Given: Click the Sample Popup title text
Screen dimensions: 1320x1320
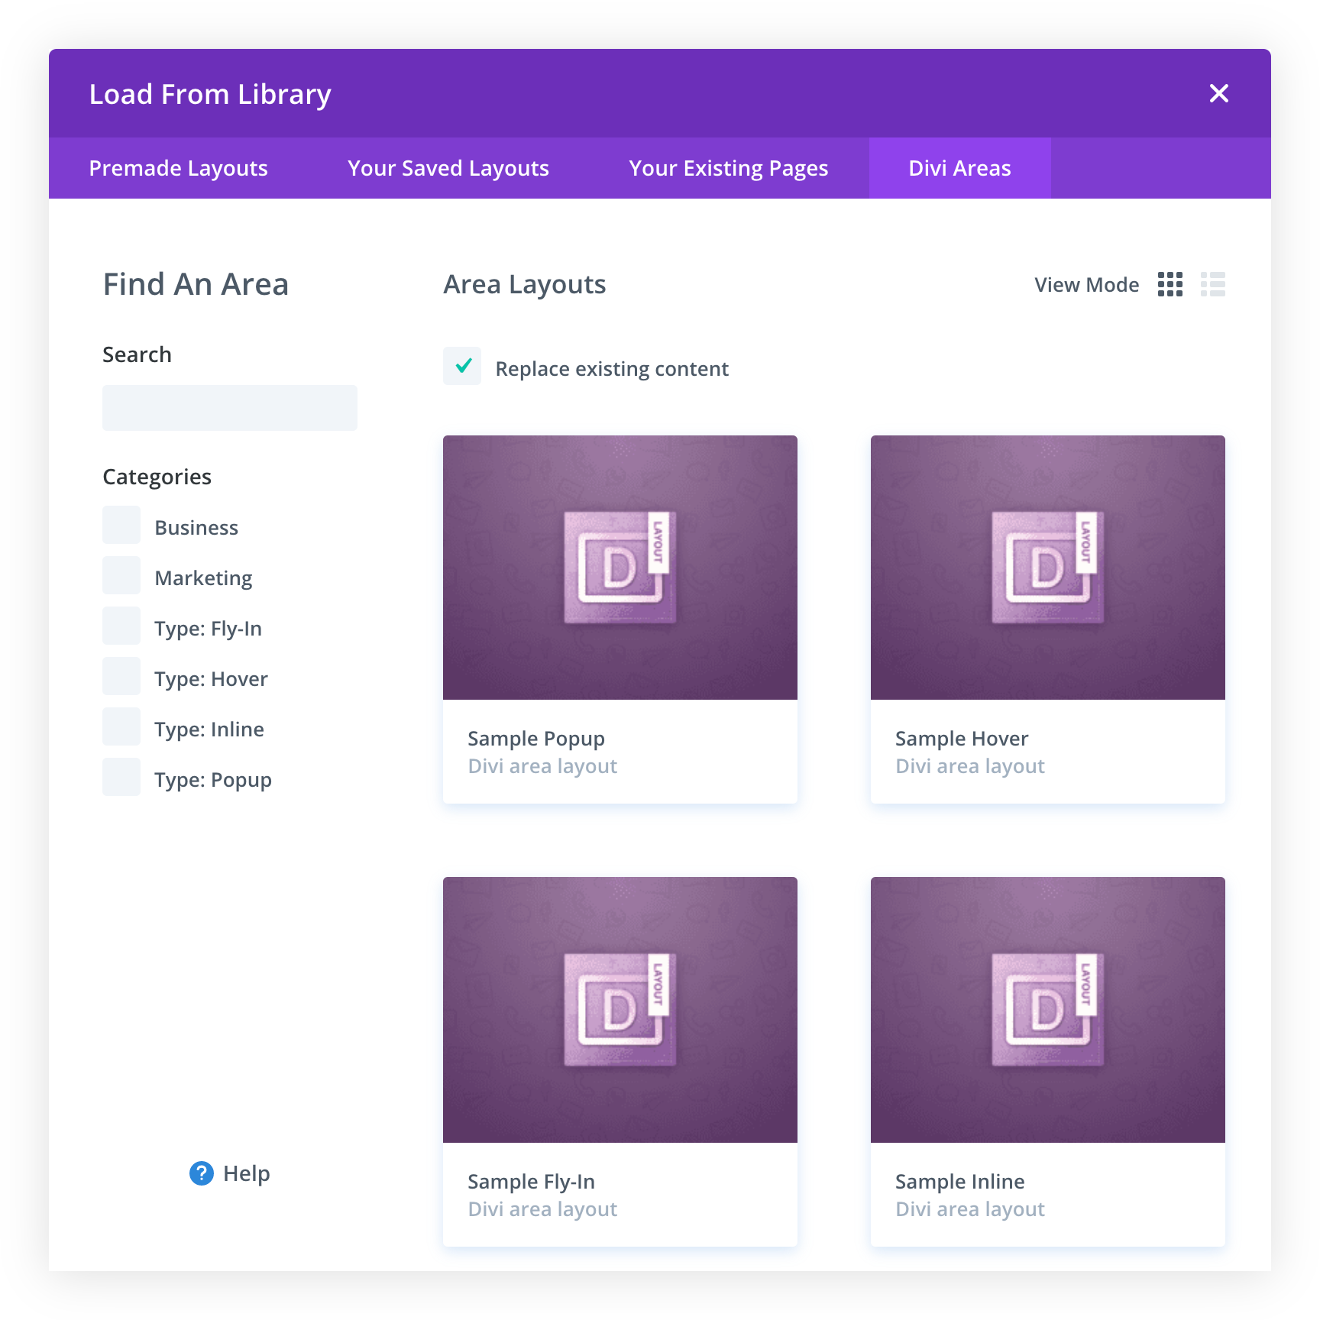Looking at the screenshot, I should (536, 739).
